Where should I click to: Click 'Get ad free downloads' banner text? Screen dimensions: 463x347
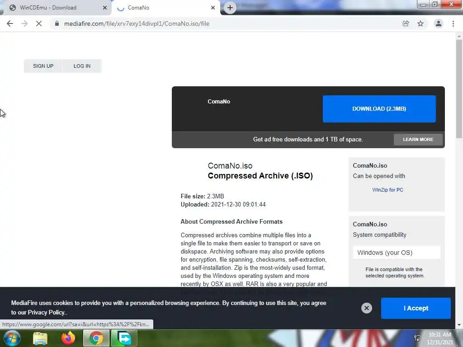308,139
